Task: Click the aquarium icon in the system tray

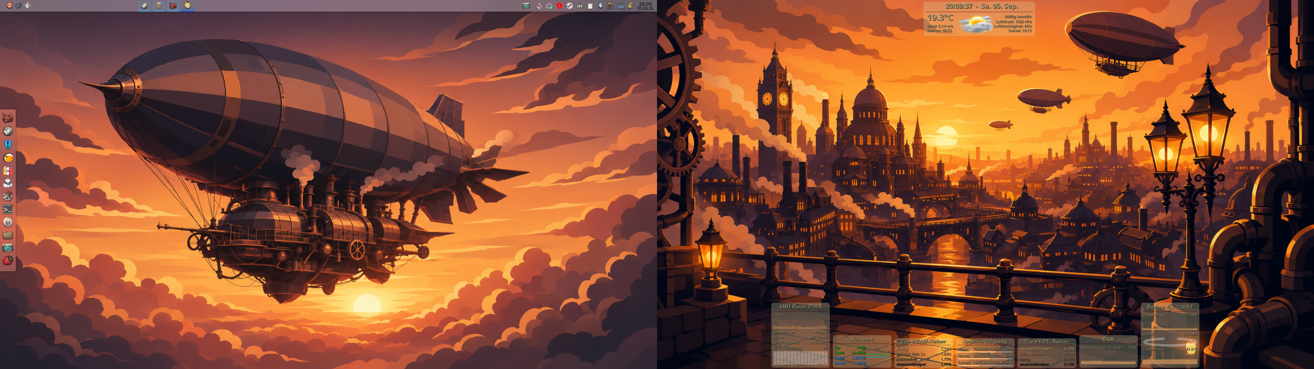Action: (526, 6)
